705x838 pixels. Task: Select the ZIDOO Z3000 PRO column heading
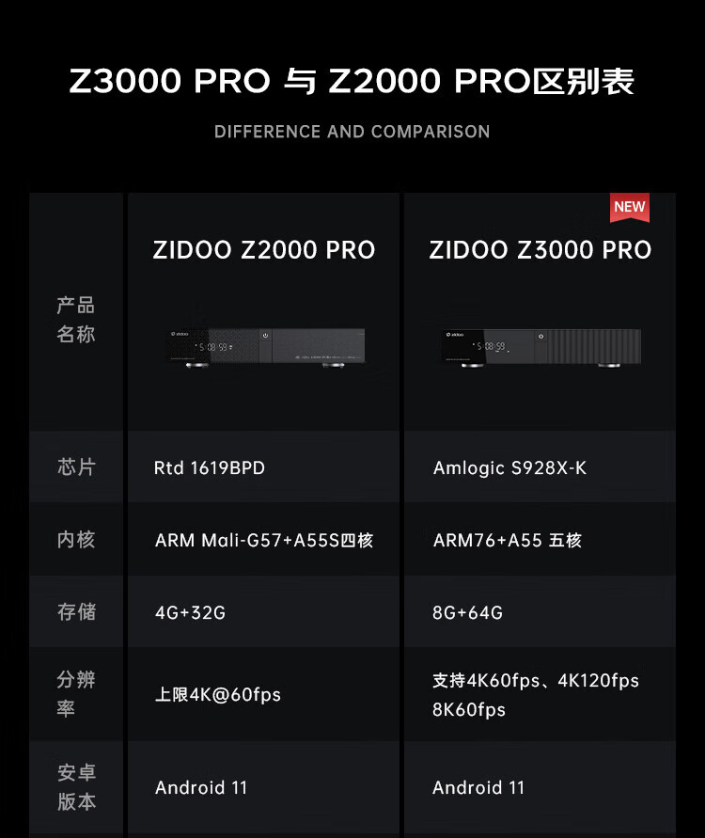pyautogui.click(x=540, y=250)
